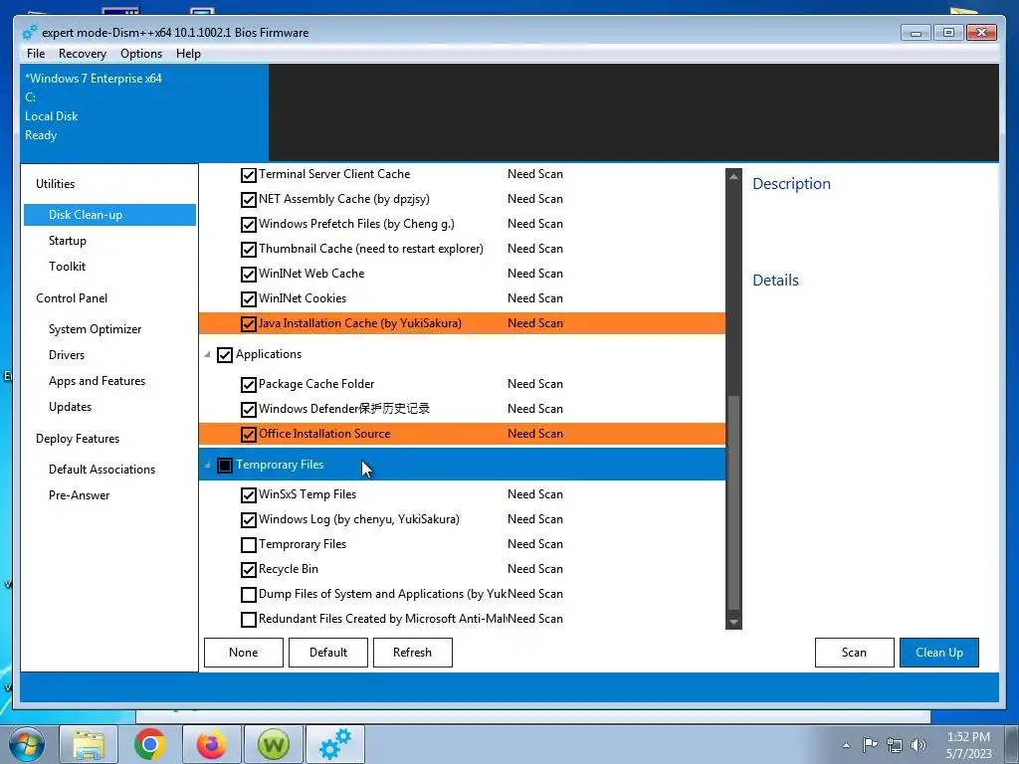Uncheck NET Assembly Cache checkbox

(248, 199)
